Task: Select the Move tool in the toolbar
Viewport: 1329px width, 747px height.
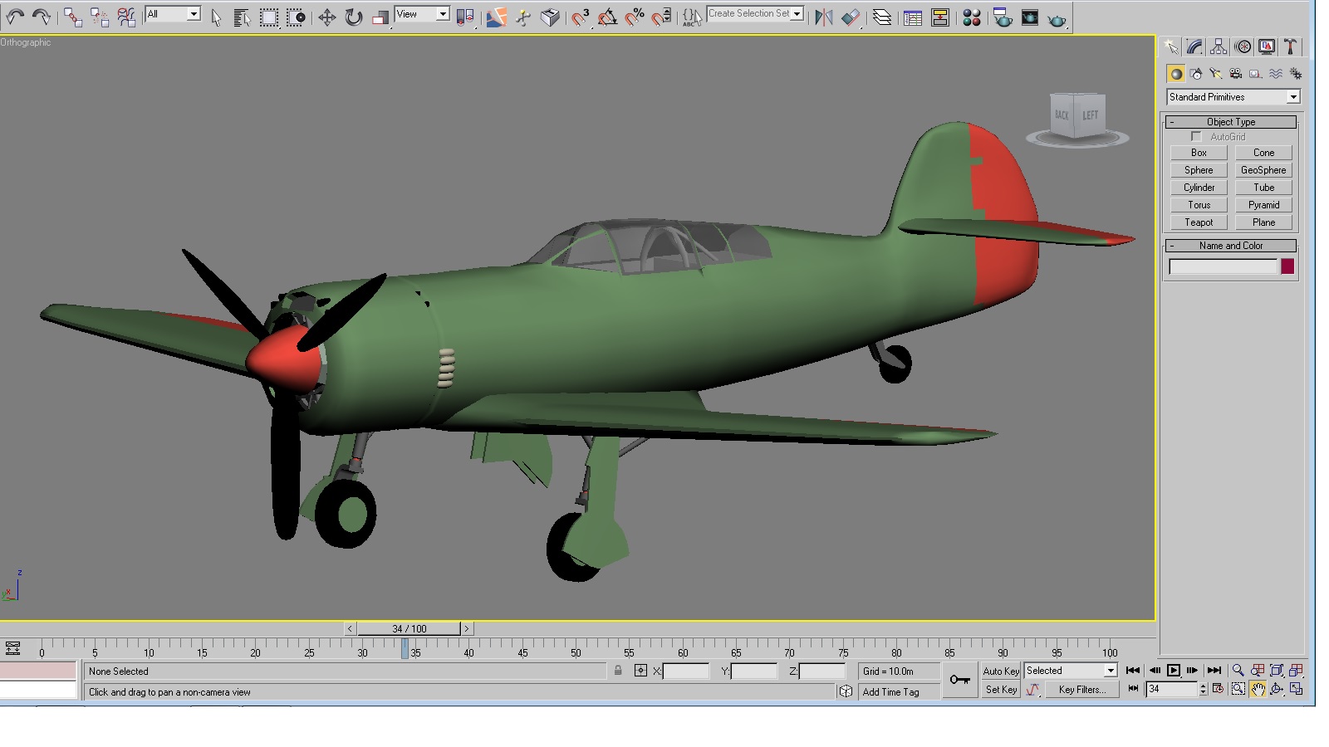Action: click(x=327, y=17)
